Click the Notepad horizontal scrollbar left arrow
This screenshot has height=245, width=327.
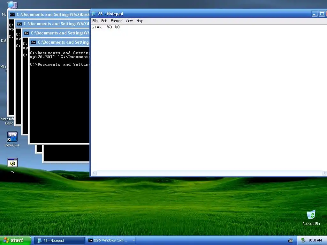pyautogui.click(x=94, y=173)
